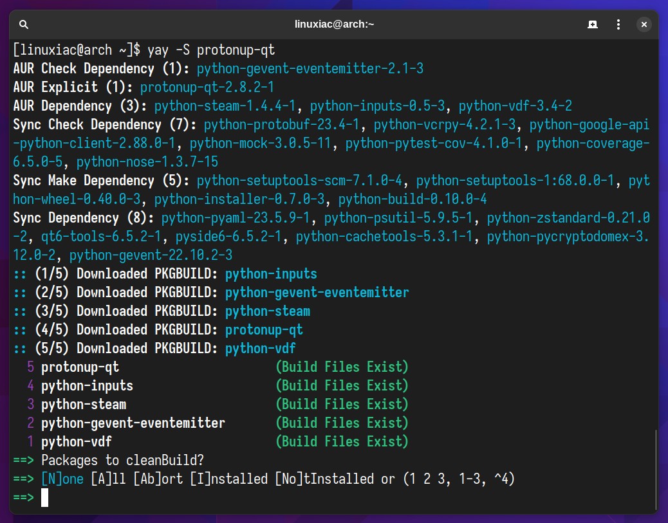668x523 pixels.
Task: Click python-cachetools-5.3.1-1 package text
Action: [x=384, y=237]
